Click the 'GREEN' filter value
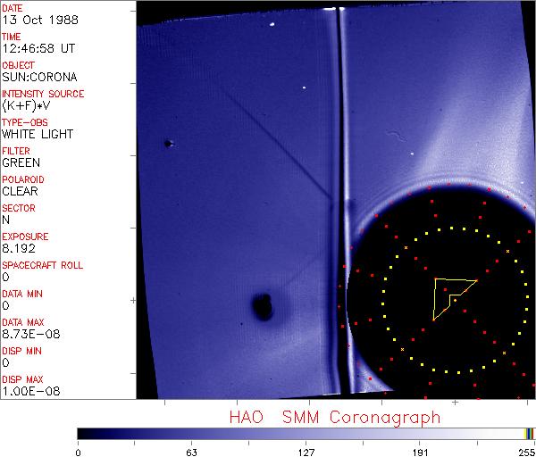 click(x=21, y=163)
